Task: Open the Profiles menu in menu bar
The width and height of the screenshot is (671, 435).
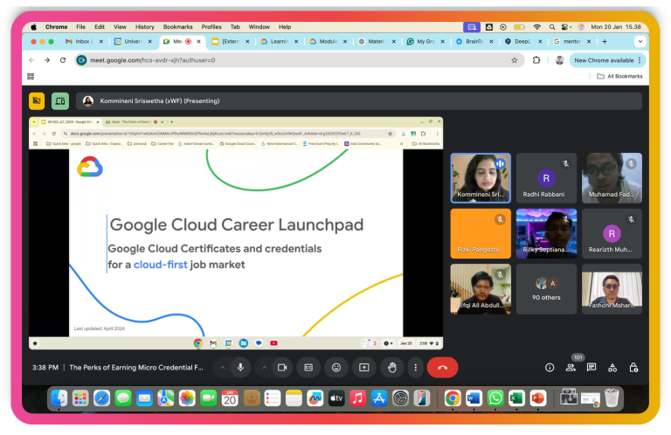Action: pos(211,26)
